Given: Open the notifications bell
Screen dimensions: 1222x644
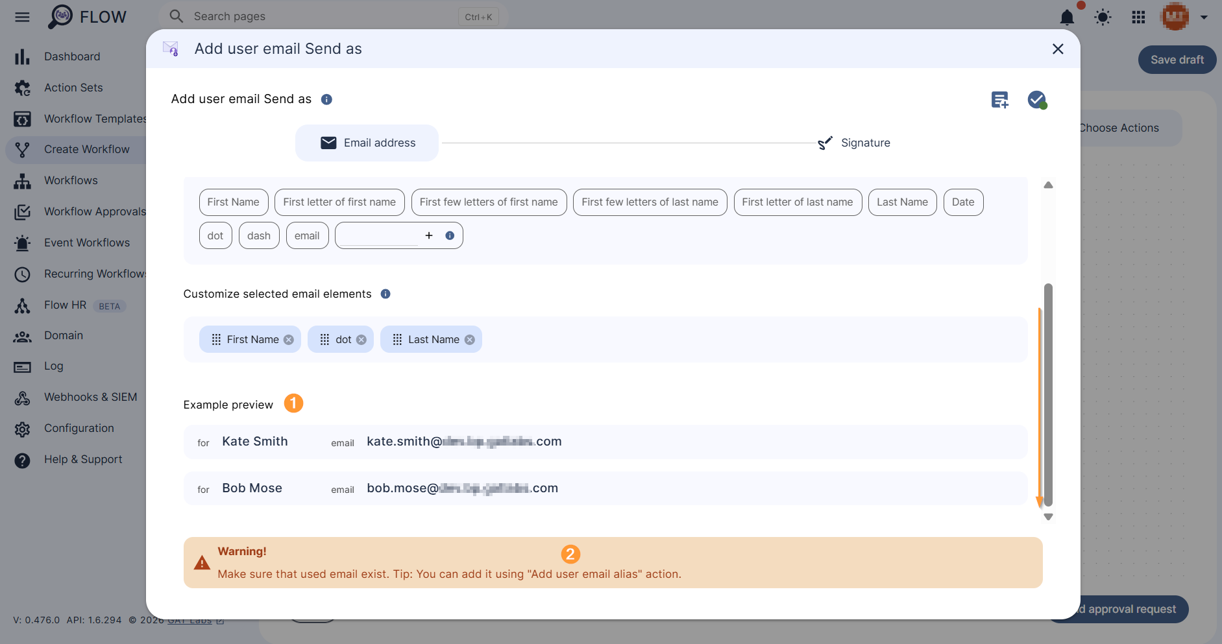Looking at the screenshot, I should click(x=1067, y=18).
